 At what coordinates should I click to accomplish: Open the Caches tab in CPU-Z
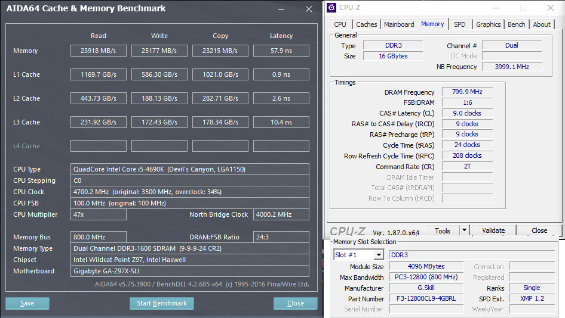click(x=367, y=24)
